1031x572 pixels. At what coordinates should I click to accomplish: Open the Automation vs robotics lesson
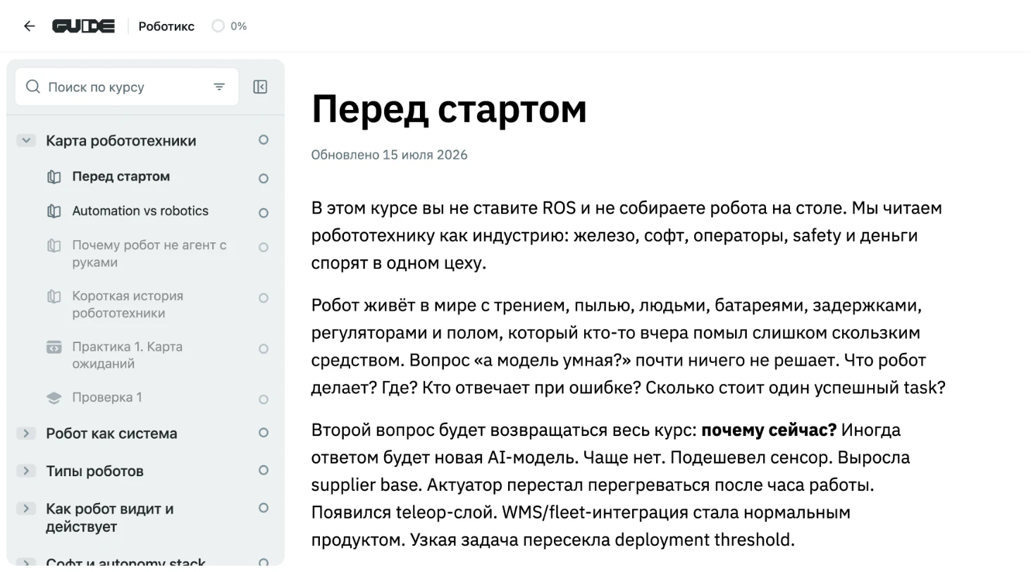coord(140,211)
